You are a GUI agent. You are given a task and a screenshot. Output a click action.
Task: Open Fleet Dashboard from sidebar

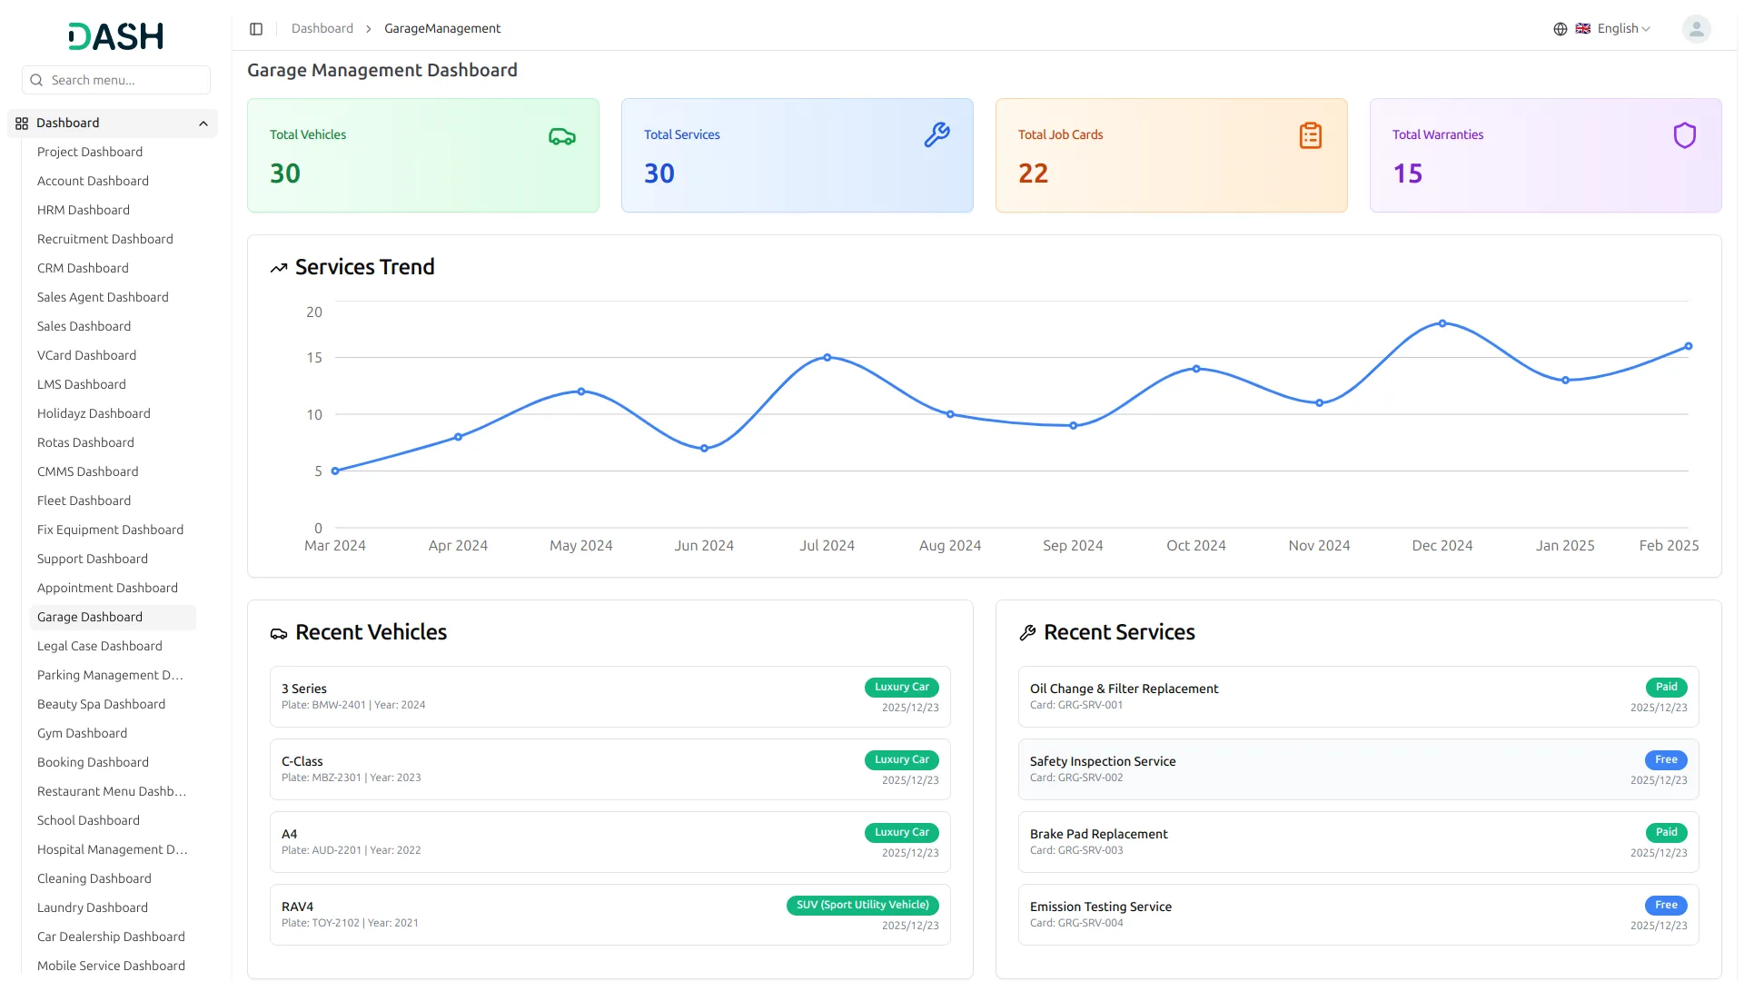pos(84,500)
